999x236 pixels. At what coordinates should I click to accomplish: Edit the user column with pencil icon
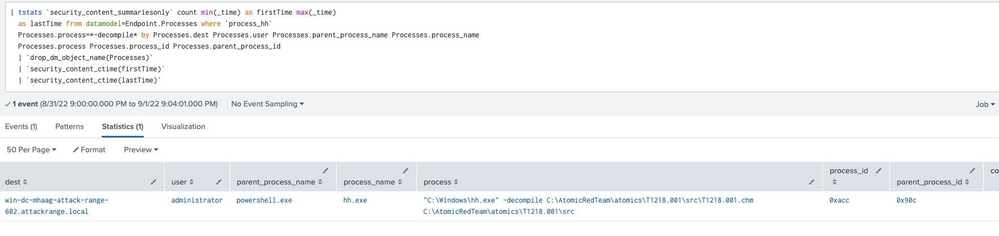219,182
